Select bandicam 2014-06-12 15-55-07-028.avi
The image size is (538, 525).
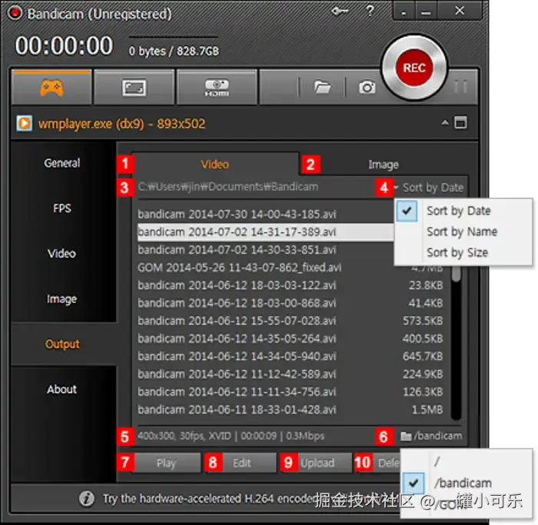237,321
